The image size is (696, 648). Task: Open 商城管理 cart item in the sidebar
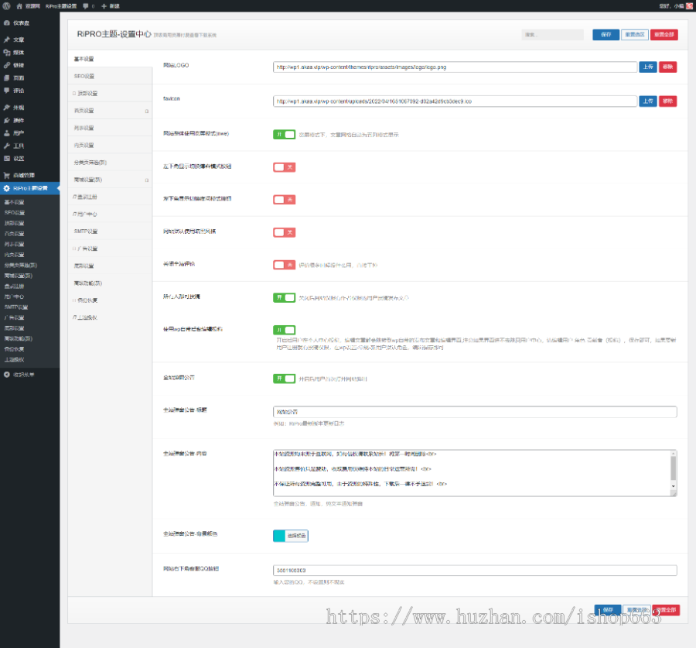point(23,176)
